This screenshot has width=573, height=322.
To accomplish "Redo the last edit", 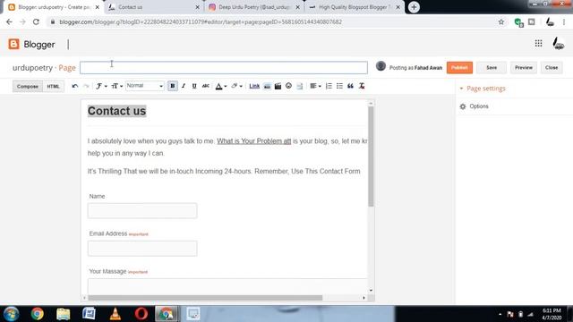I will point(86,86).
